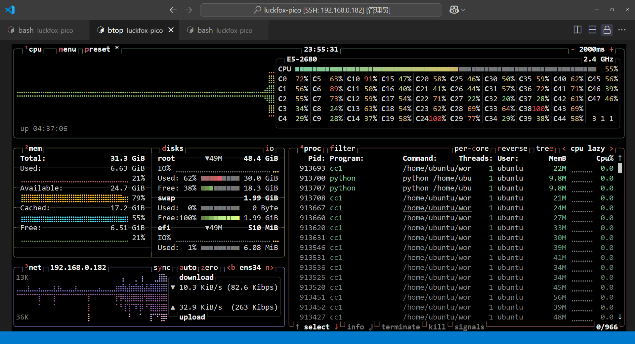Screen dimensions: 635x344
Task: Open the btop menu option
Action: pos(67,49)
